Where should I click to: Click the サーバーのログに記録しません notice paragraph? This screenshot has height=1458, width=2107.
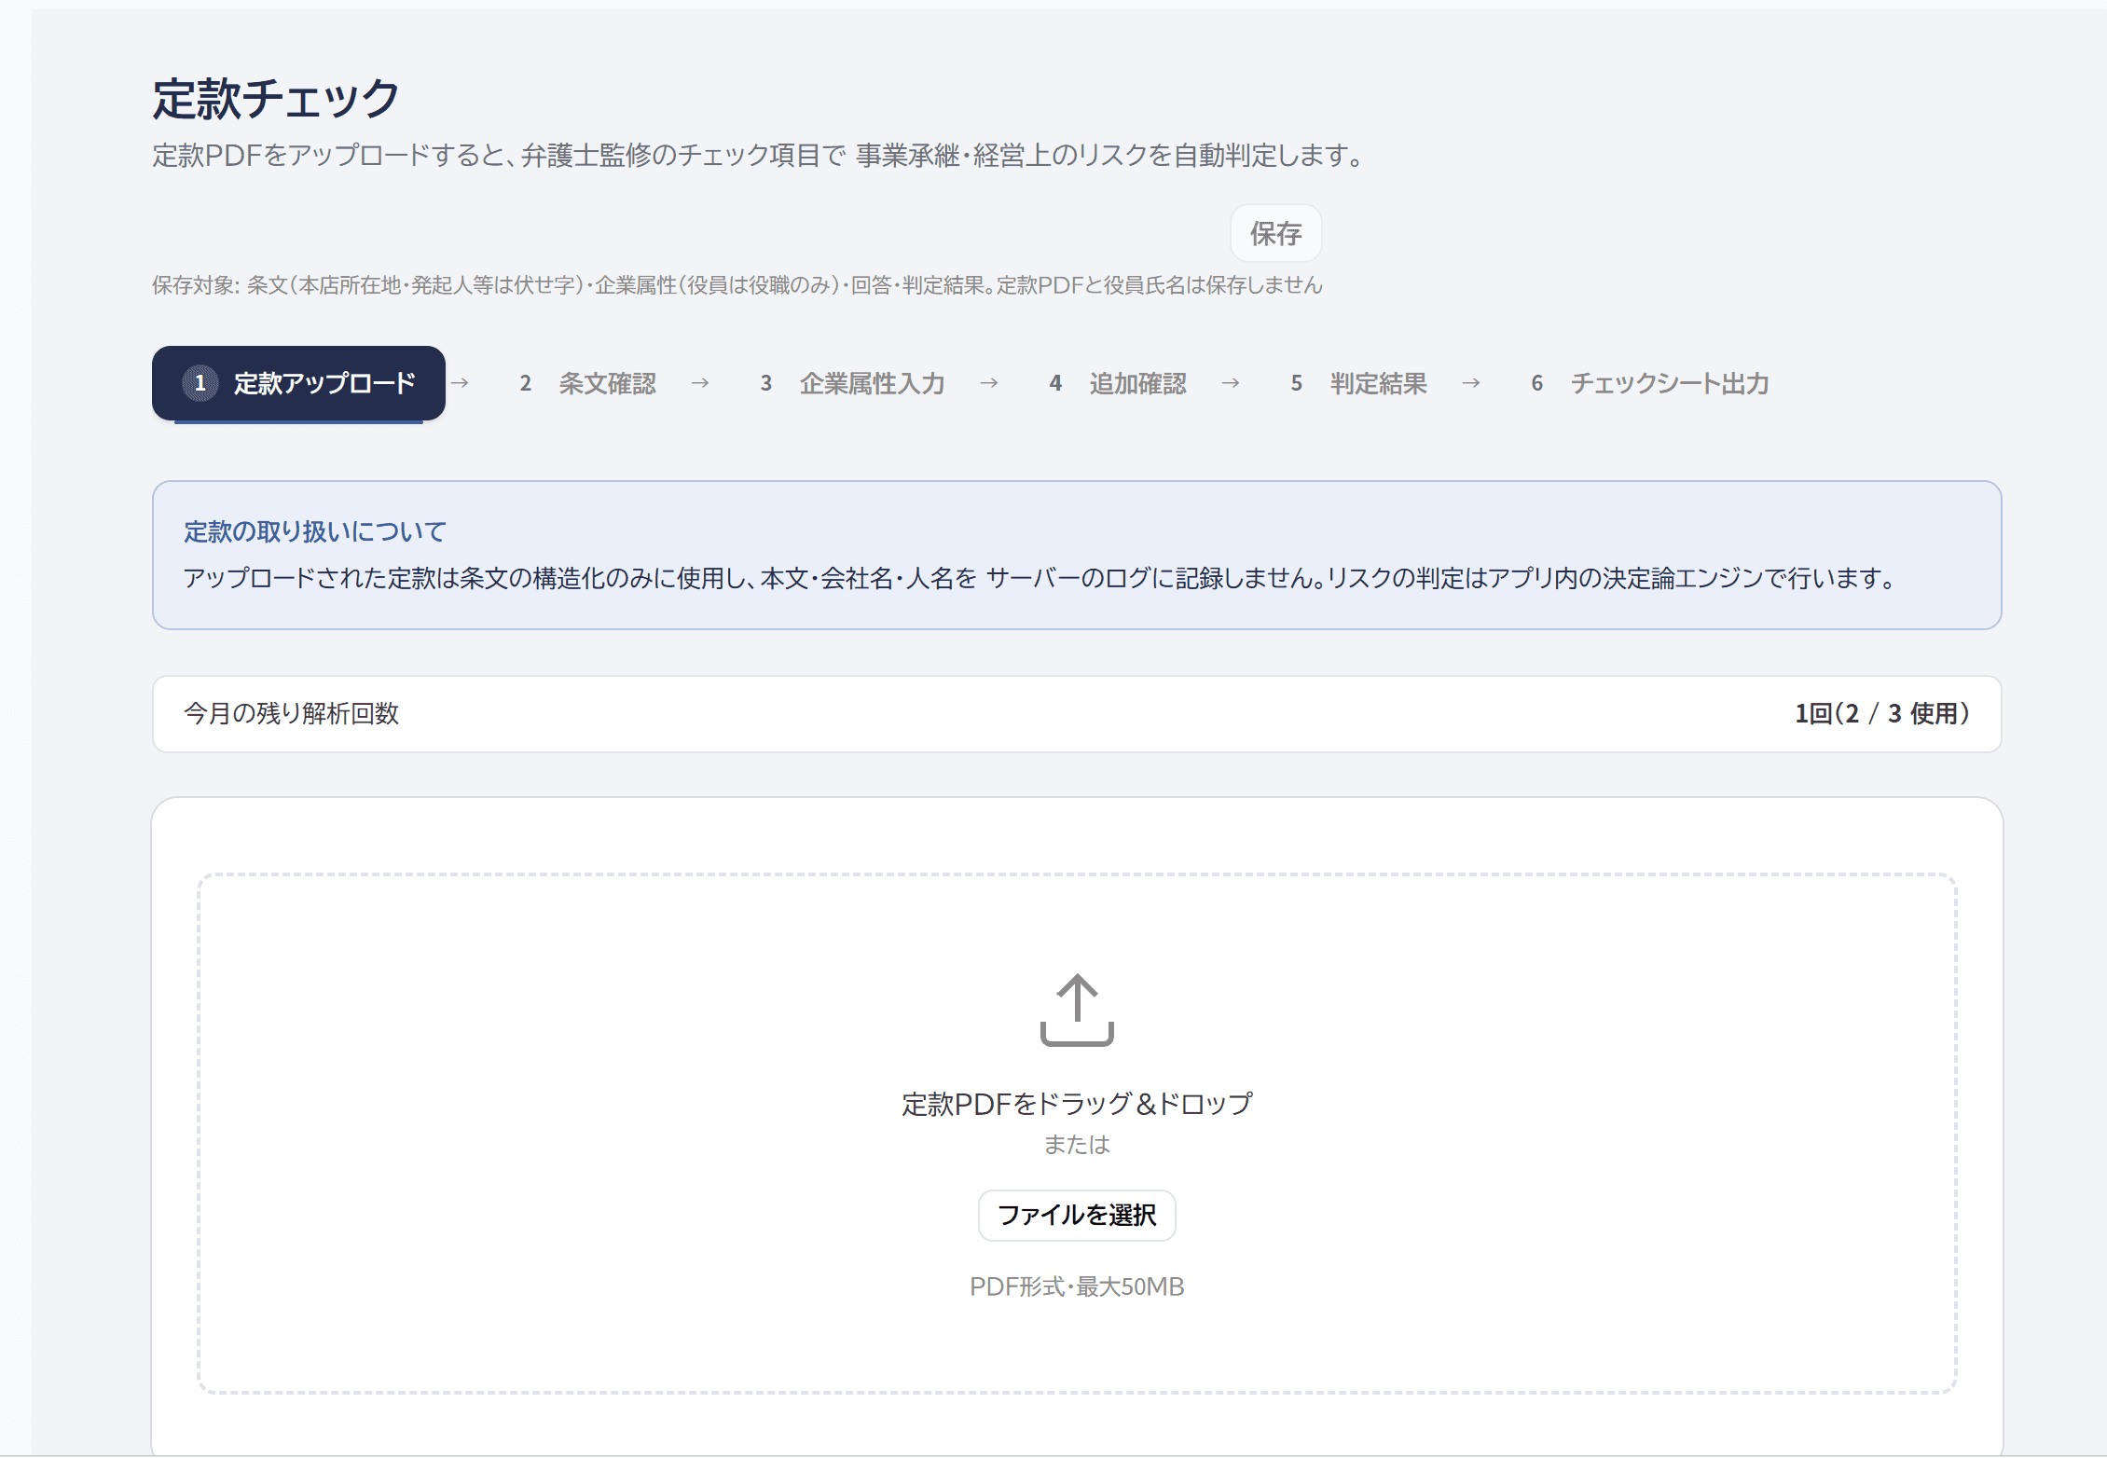click(x=1041, y=578)
